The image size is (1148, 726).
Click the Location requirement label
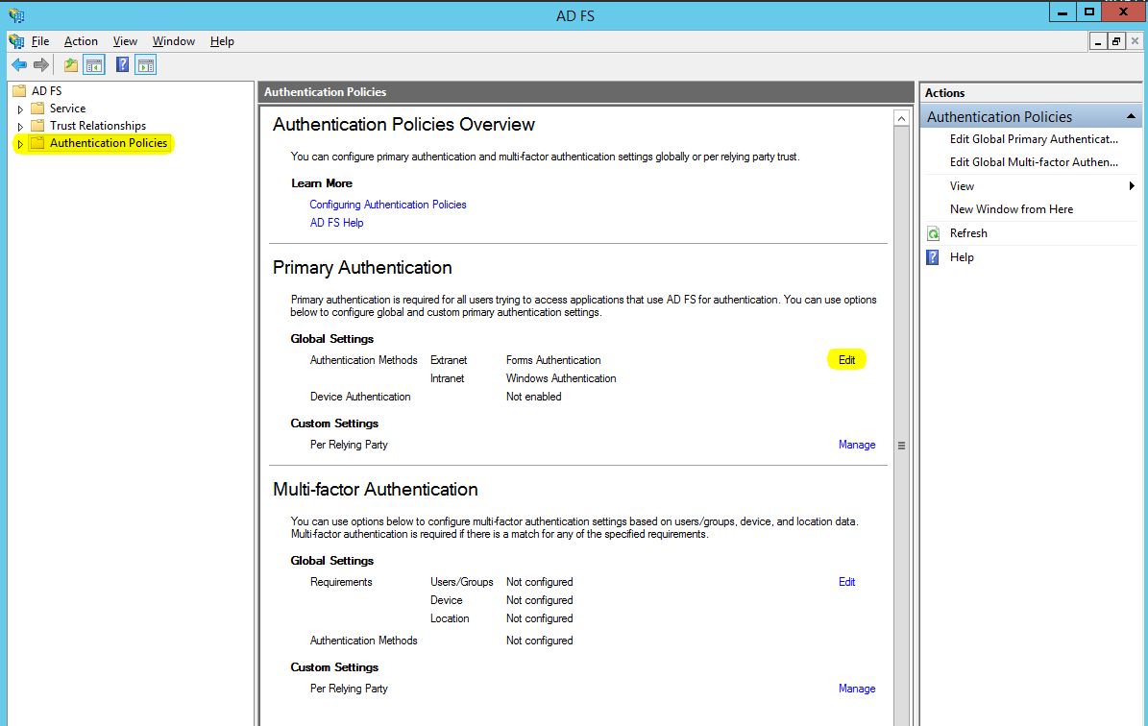[x=450, y=618]
